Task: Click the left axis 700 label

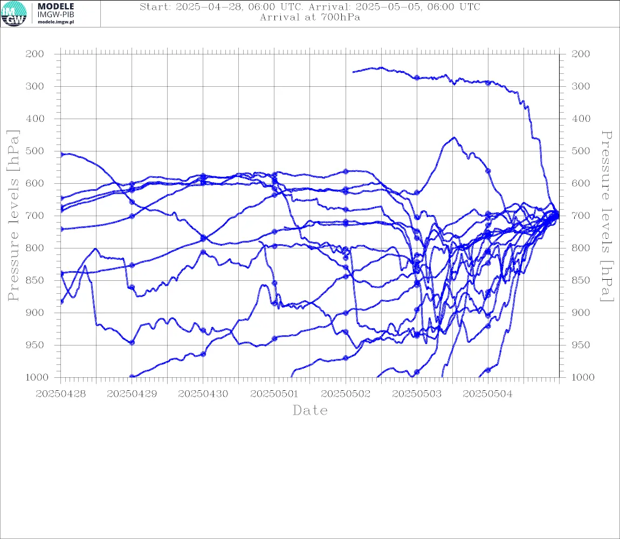Action: (35, 216)
